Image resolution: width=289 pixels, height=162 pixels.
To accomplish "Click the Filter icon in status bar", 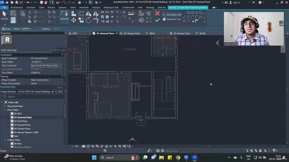I will coord(274,151).
